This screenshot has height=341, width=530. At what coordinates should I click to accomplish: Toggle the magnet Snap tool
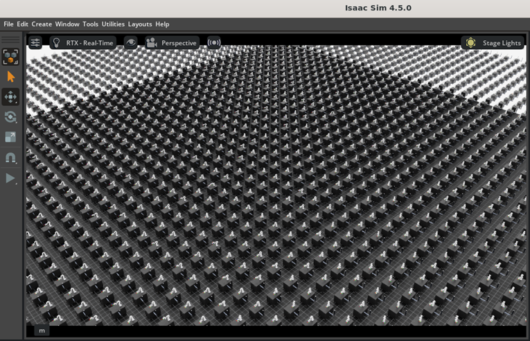(x=10, y=158)
